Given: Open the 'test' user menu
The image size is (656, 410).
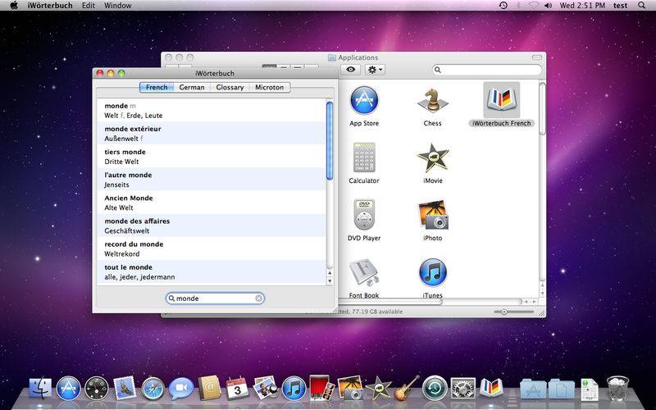Looking at the screenshot, I should coord(621,6).
